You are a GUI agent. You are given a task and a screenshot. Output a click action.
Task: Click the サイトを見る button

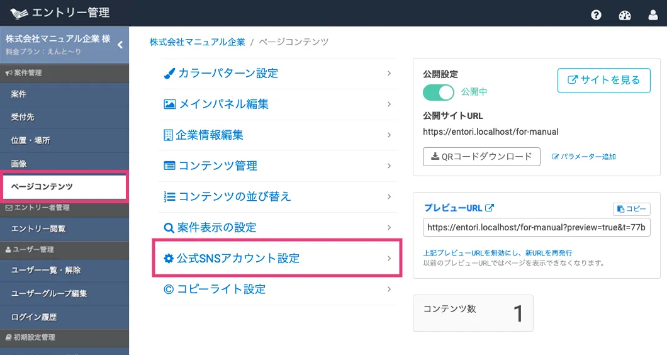click(x=603, y=80)
